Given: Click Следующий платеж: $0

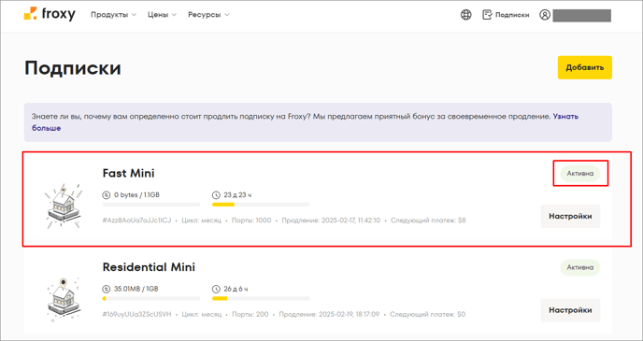Looking at the screenshot, I should pos(427,314).
